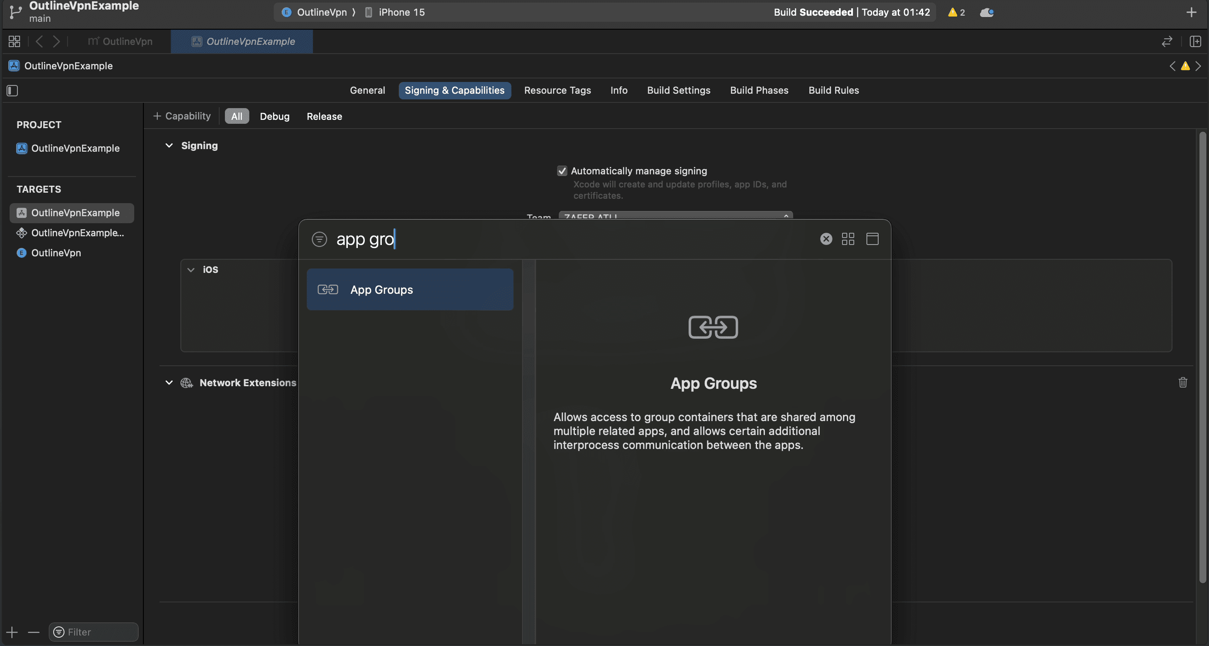Jump to the next issue arrow
The width and height of the screenshot is (1209, 646).
click(1198, 66)
